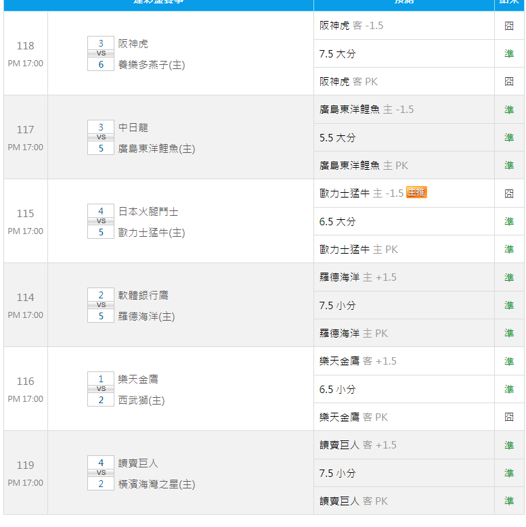526x527 pixels.
Task: Click 準 result for 讀賣巨人 客 PK
Action: [x=509, y=501]
